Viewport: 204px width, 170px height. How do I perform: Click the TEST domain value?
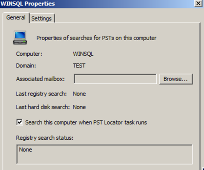point(79,66)
